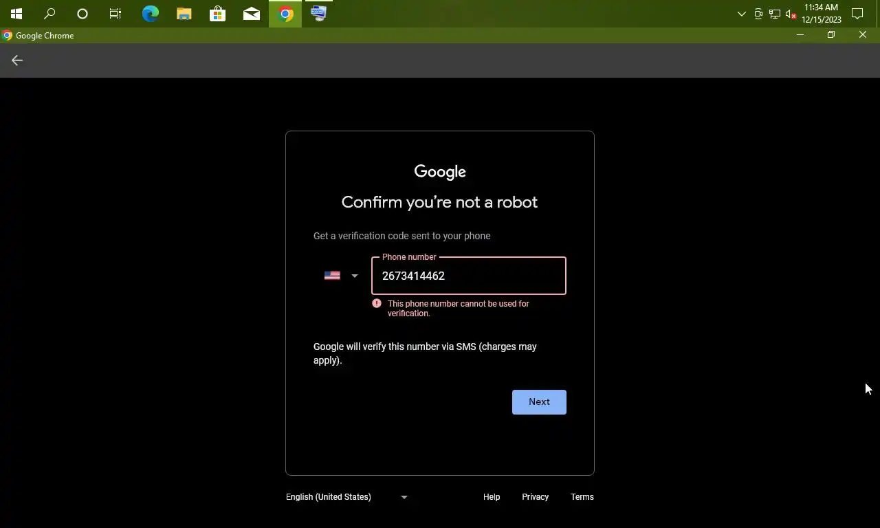Switch to Google Chrome taskbar icon
Screen dimensions: 880x528
[285, 14]
